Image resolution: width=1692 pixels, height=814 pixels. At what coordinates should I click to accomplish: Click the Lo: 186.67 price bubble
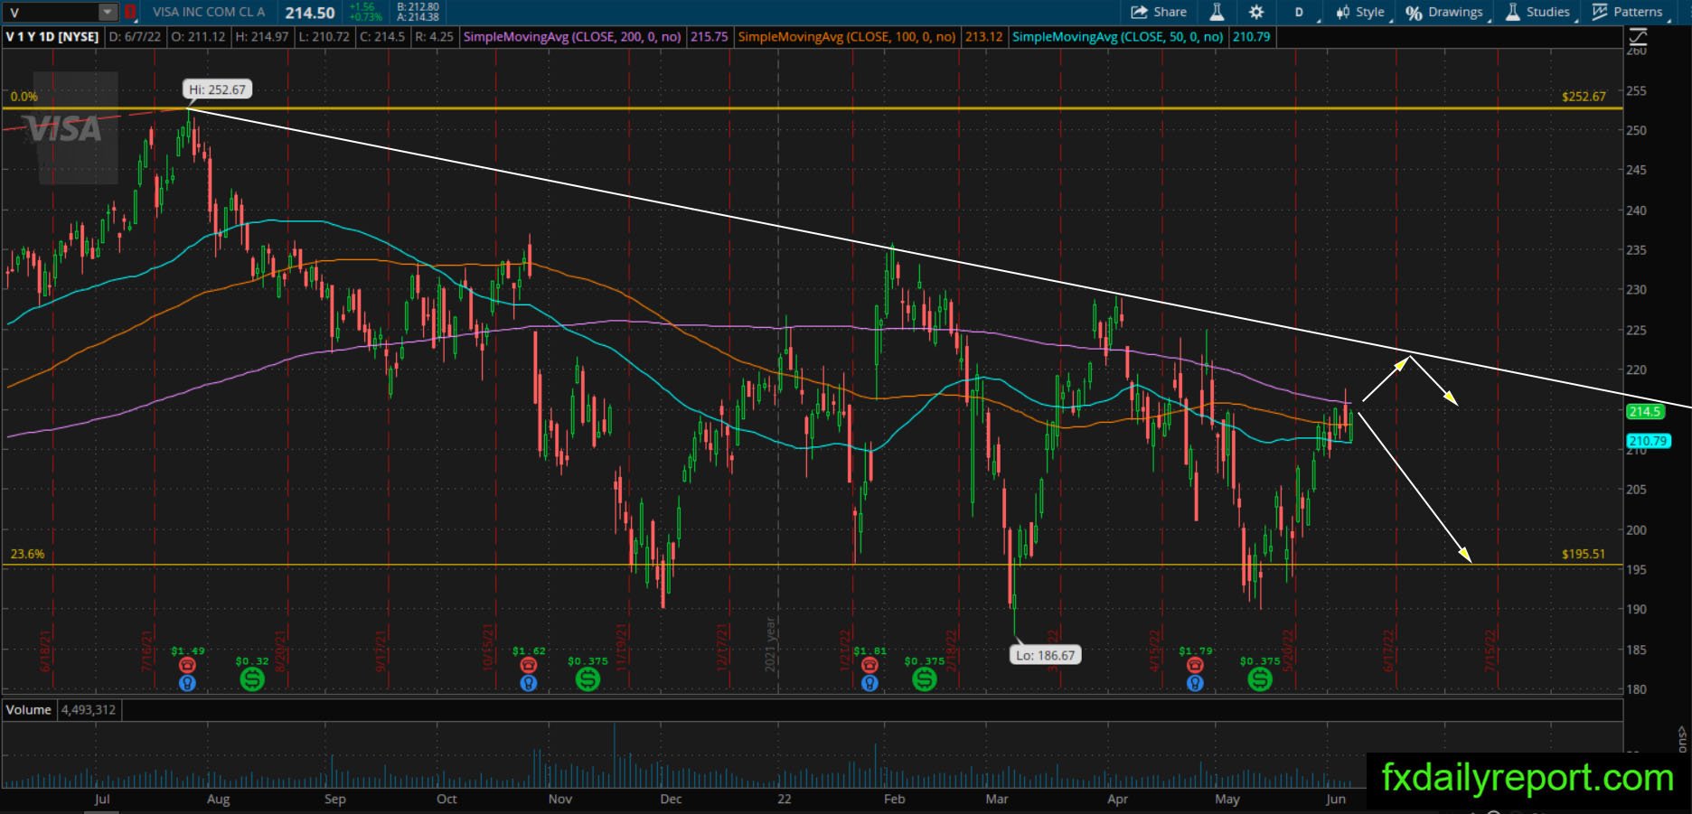tap(1046, 655)
